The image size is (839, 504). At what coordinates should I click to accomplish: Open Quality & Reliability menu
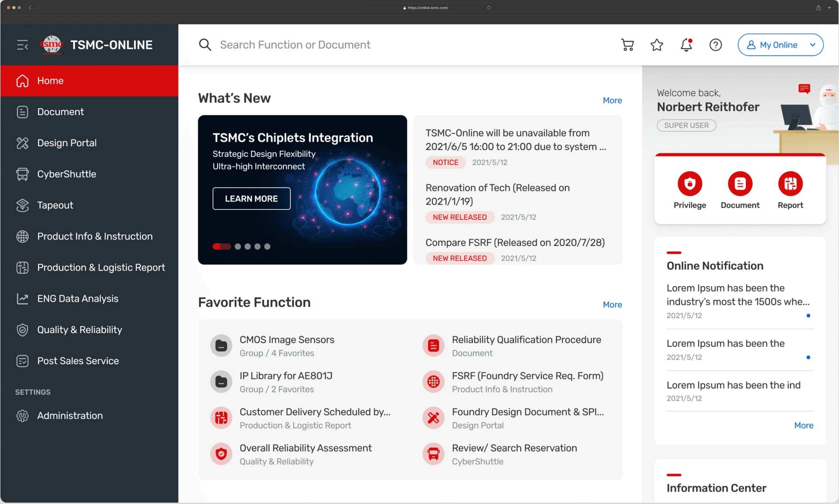89,330
